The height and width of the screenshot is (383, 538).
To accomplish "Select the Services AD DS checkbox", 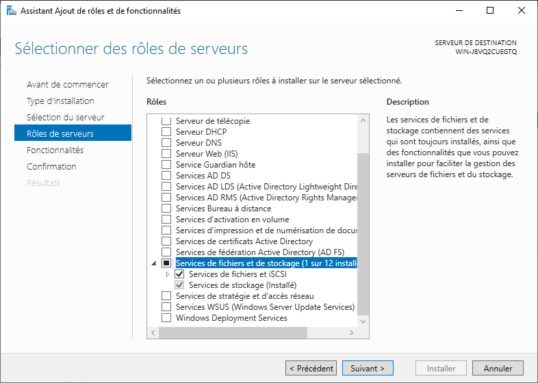I will [166, 176].
